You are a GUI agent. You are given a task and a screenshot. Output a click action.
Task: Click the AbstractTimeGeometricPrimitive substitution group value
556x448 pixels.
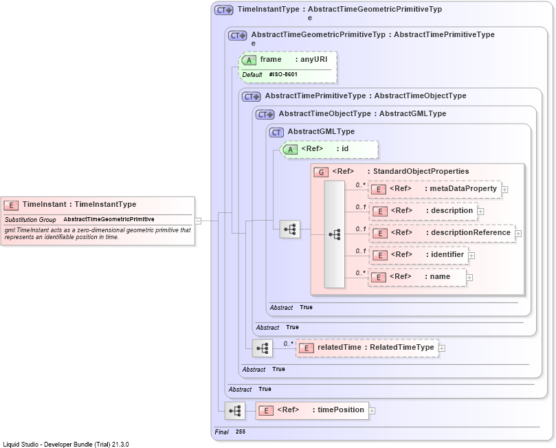109,219
